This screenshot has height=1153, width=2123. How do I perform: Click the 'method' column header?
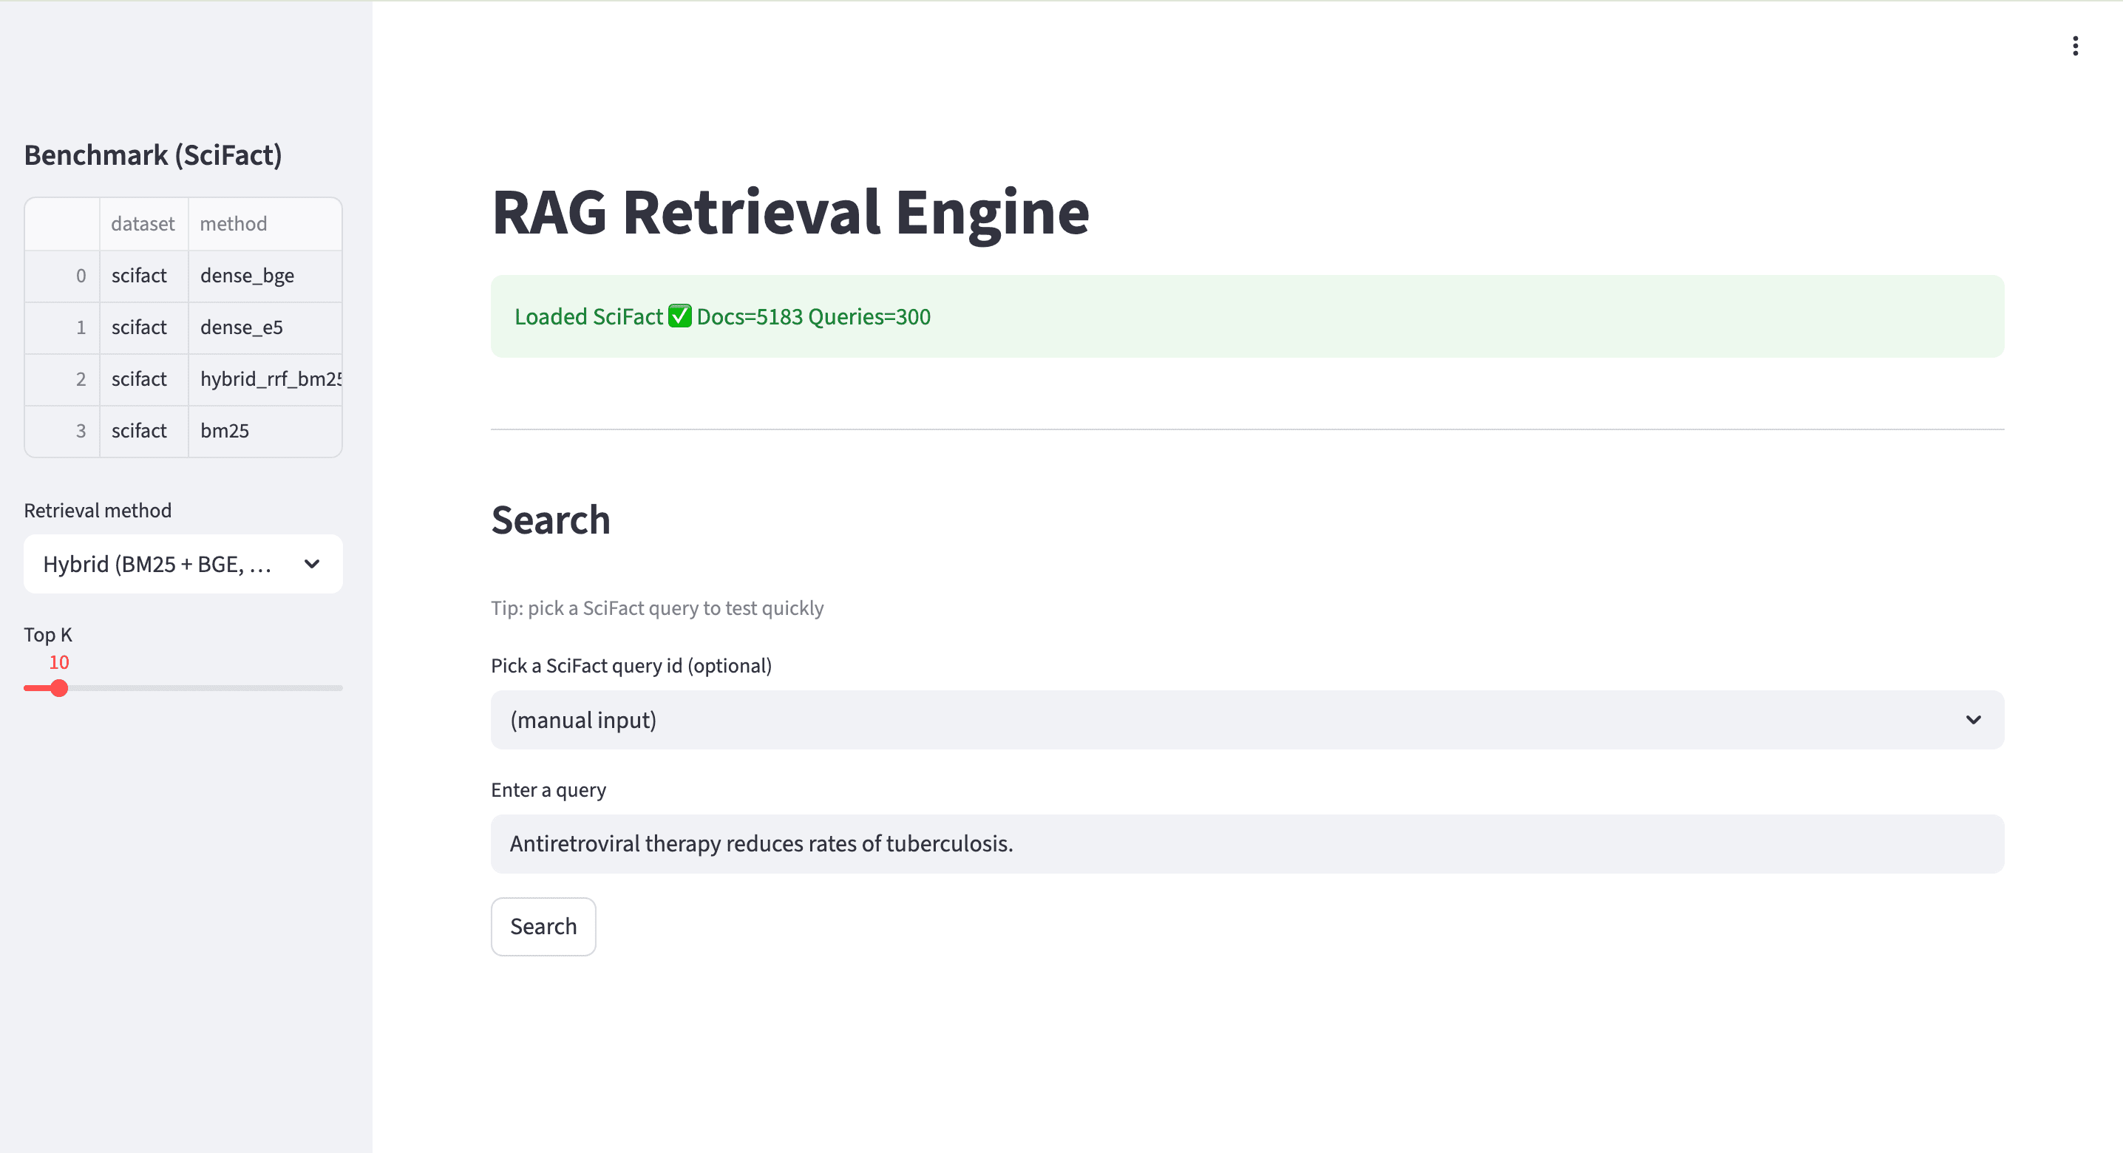point(234,222)
